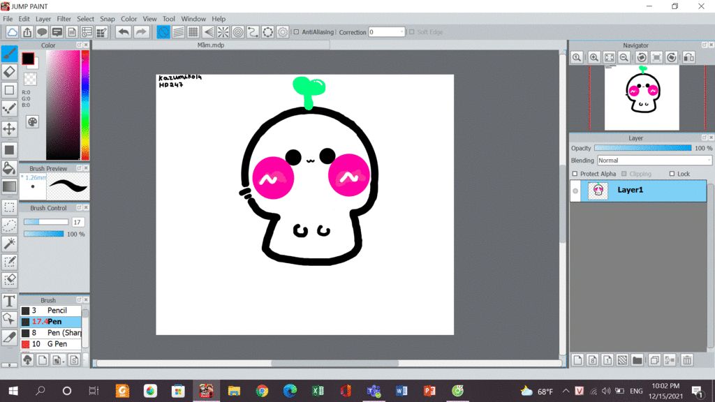Adjust the layer Opacity slider
Image resolution: width=715 pixels, height=402 pixels.
pos(642,148)
